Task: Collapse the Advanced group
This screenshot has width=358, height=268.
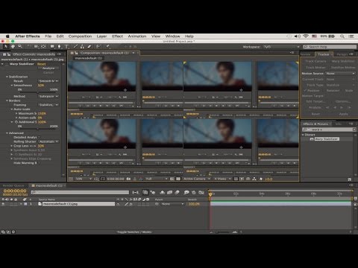Action: (7, 133)
